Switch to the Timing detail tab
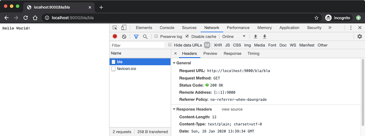 pos(253,53)
